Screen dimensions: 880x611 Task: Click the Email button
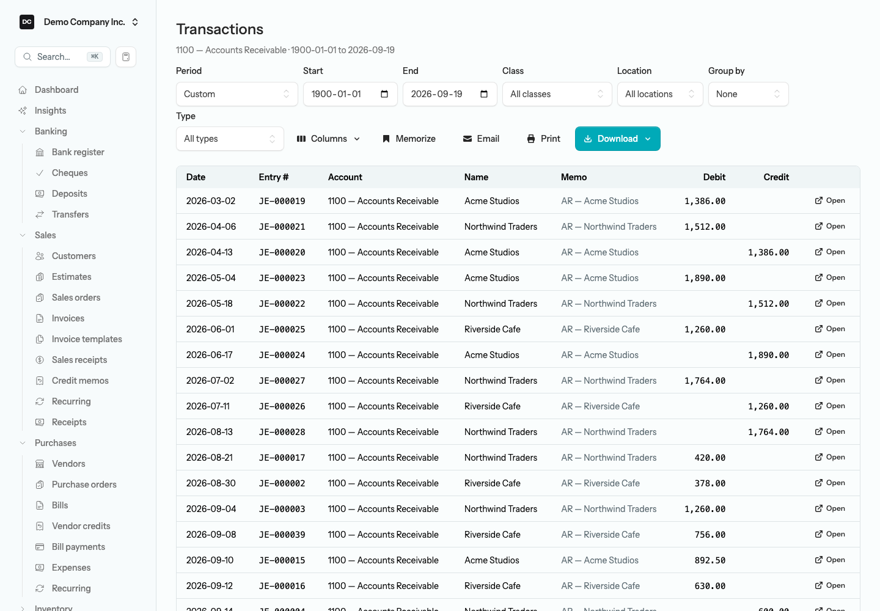(x=481, y=139)
